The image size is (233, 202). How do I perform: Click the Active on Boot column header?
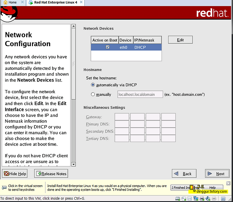pyautogui.click(x=105, y=40)
